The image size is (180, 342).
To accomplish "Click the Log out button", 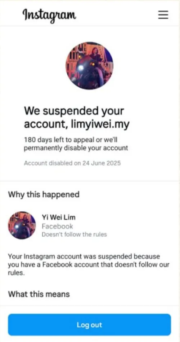I will pyautogui.click(x=89, y=325).
